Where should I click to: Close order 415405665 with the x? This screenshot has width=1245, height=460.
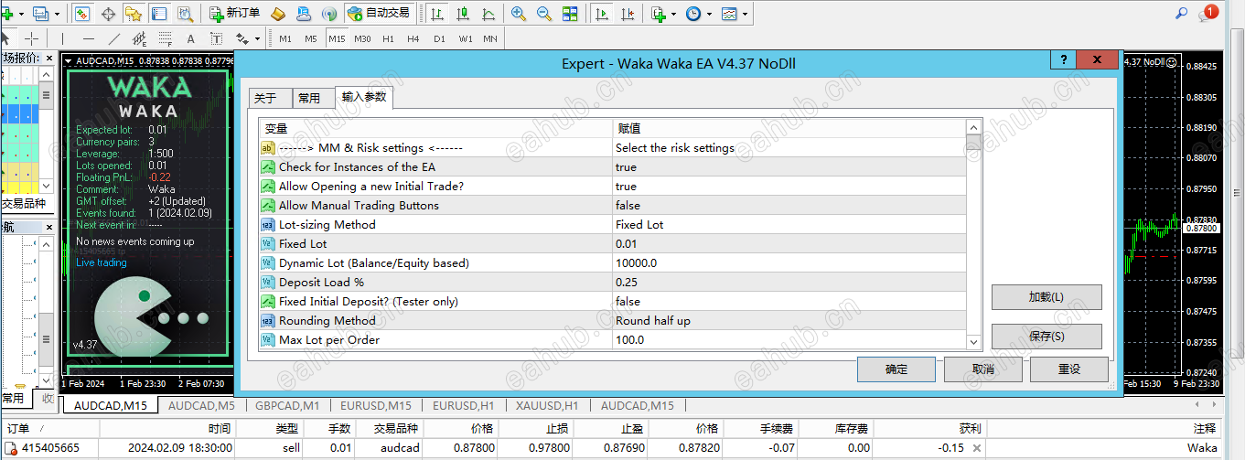tap(976, 449)
